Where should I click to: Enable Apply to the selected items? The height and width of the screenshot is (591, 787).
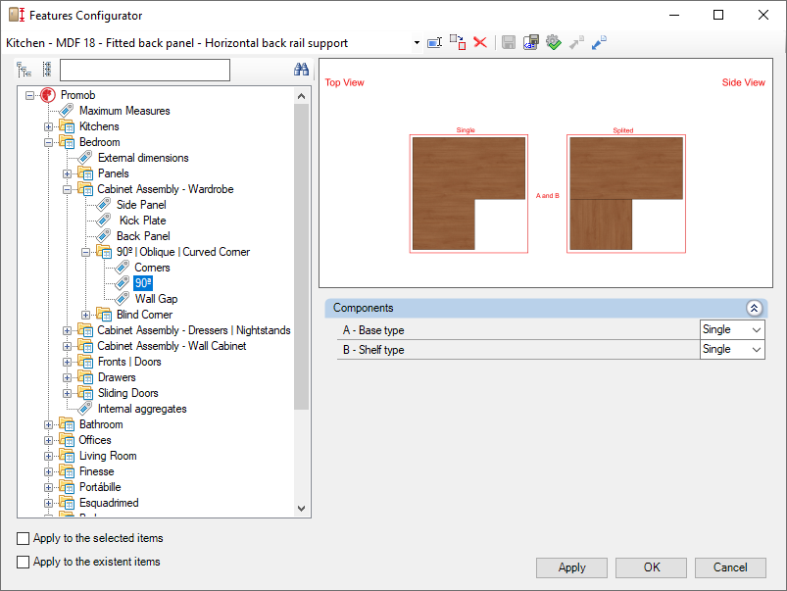pos(24,538)
